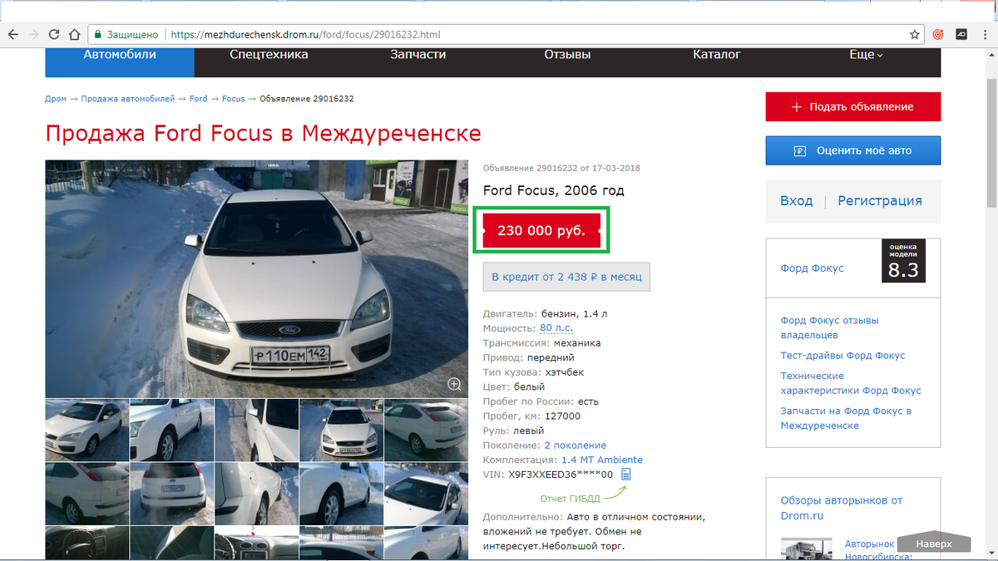Open Технические характеристики Форд Фокус link
This screenshot has width=998, height=561.
pos(851,382)
